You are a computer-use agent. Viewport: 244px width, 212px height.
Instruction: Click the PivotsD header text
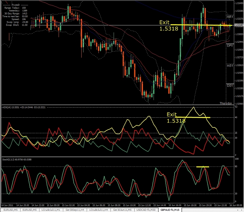16,5
